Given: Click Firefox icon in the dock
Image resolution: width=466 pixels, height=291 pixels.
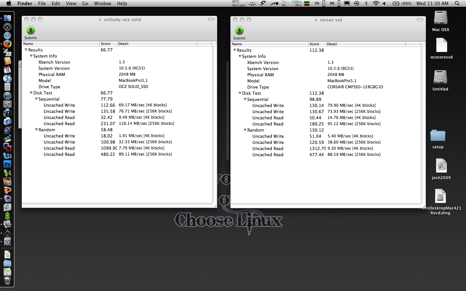Looking at the screenshot, I should (7, 44).
